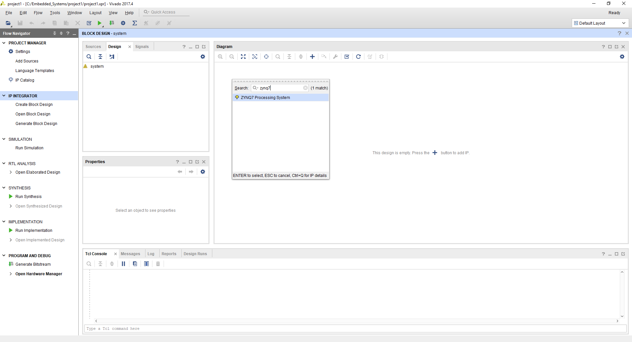Open IP Catalog
Image resolution: width=632 pixels, height=342 pixels.
coord(25,80)
